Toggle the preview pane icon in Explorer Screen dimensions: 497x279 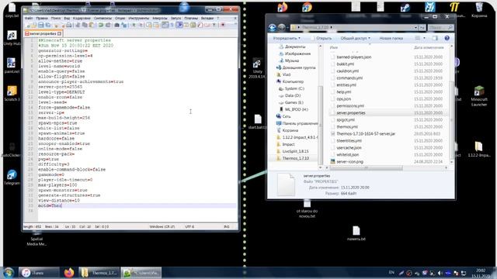point(435,38)
